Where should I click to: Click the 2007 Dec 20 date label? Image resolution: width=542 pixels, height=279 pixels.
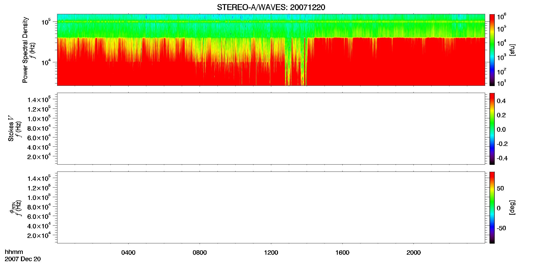coord(23,259)
